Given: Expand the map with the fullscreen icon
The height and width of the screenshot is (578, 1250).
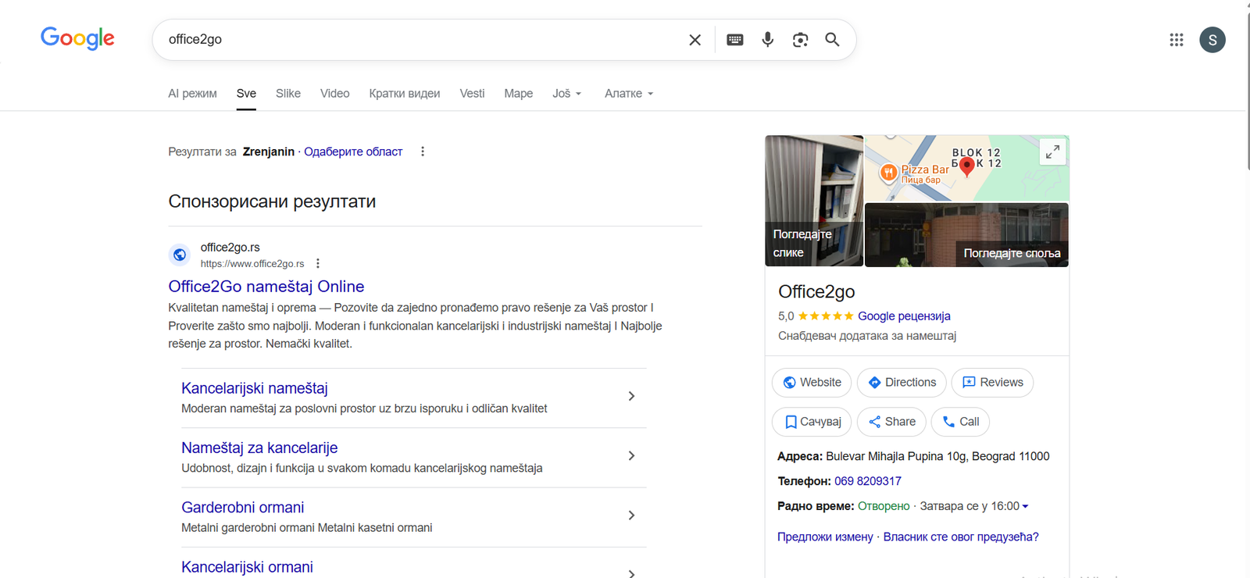Looking at the screenshot, I should pos(1052,152).
